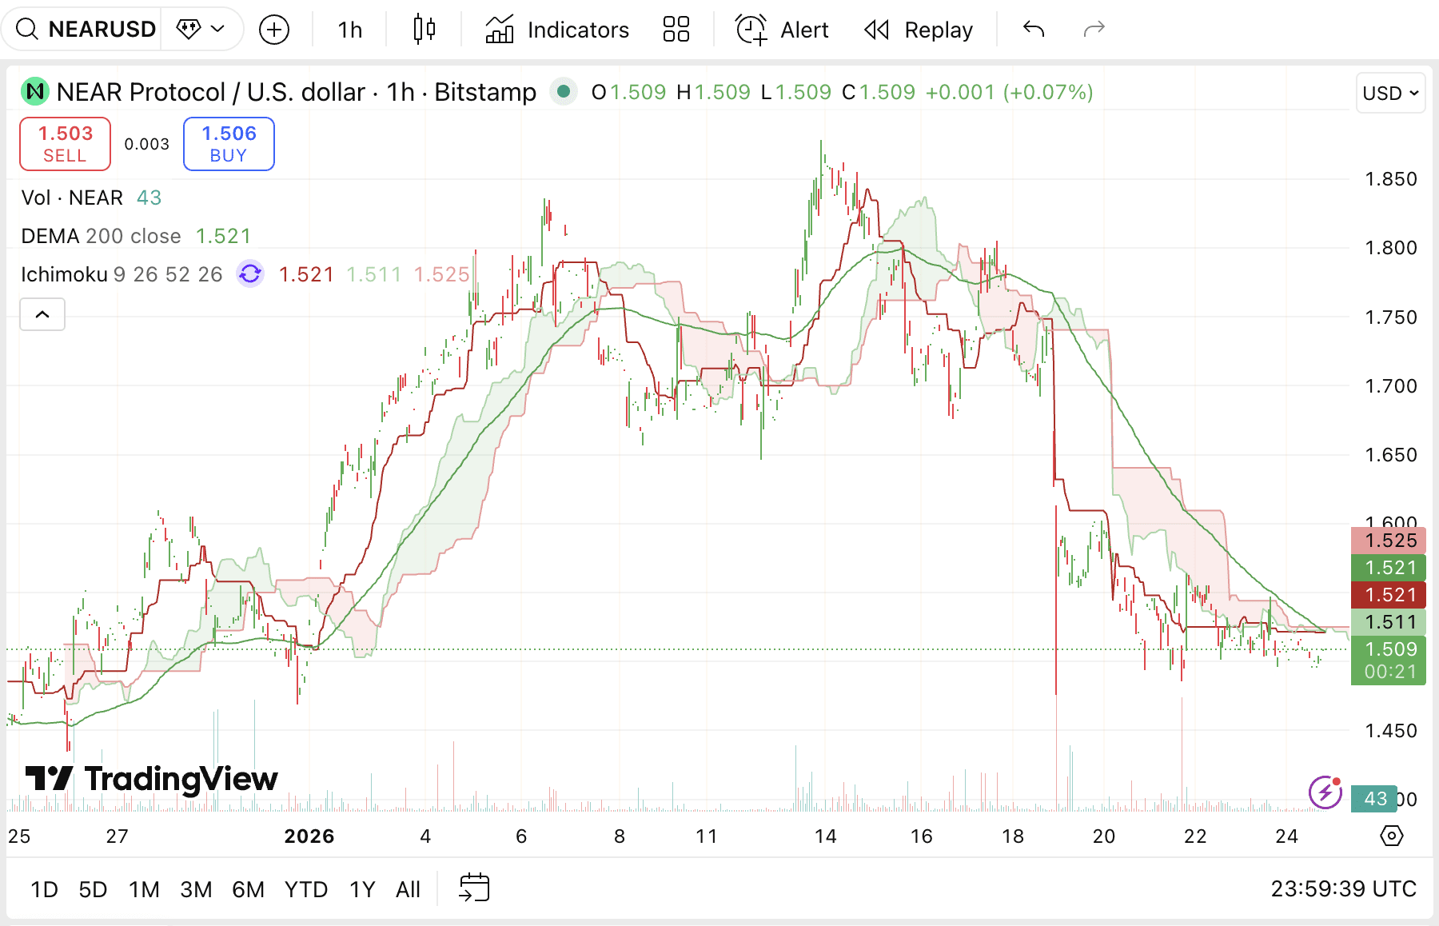
Task: Switch to the 1M time range
Action: [144, 889]
